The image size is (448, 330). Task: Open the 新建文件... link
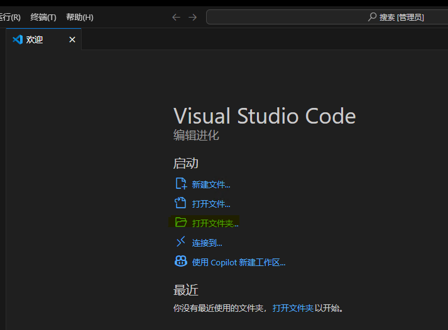211,184
